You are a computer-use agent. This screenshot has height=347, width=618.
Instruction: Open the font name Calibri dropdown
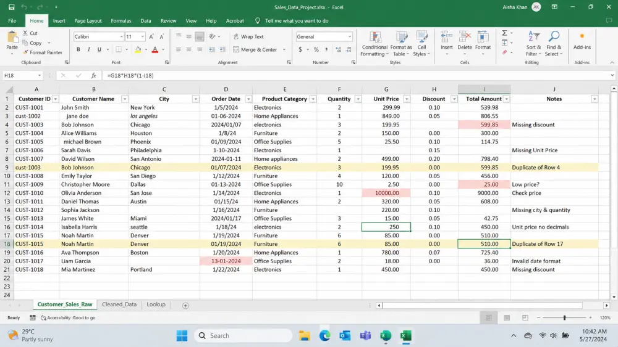121,36
